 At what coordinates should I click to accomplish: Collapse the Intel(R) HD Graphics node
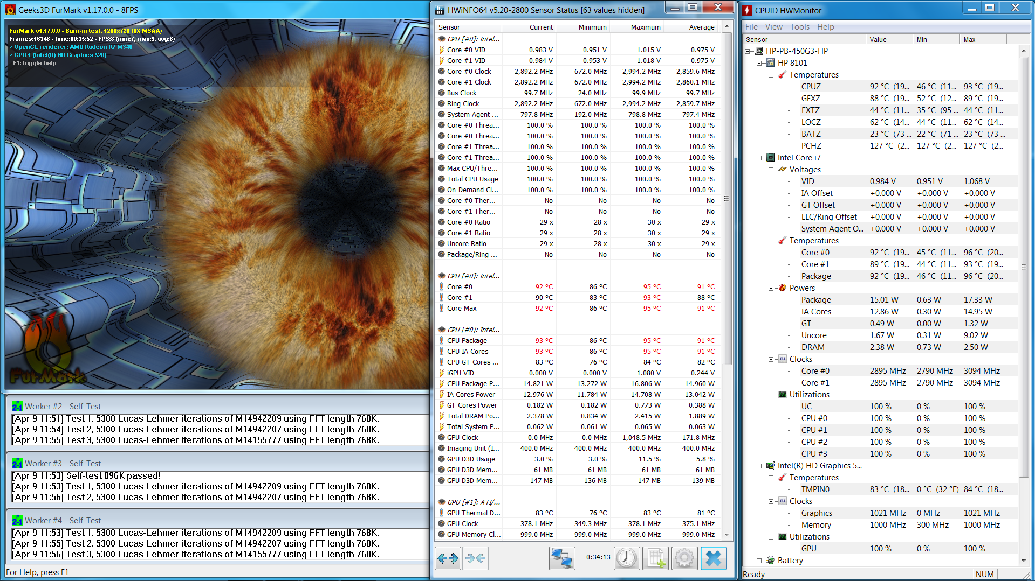coord(759,466)
